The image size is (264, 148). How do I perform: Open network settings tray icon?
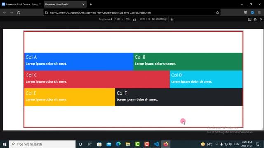click(x=226, y=144)
